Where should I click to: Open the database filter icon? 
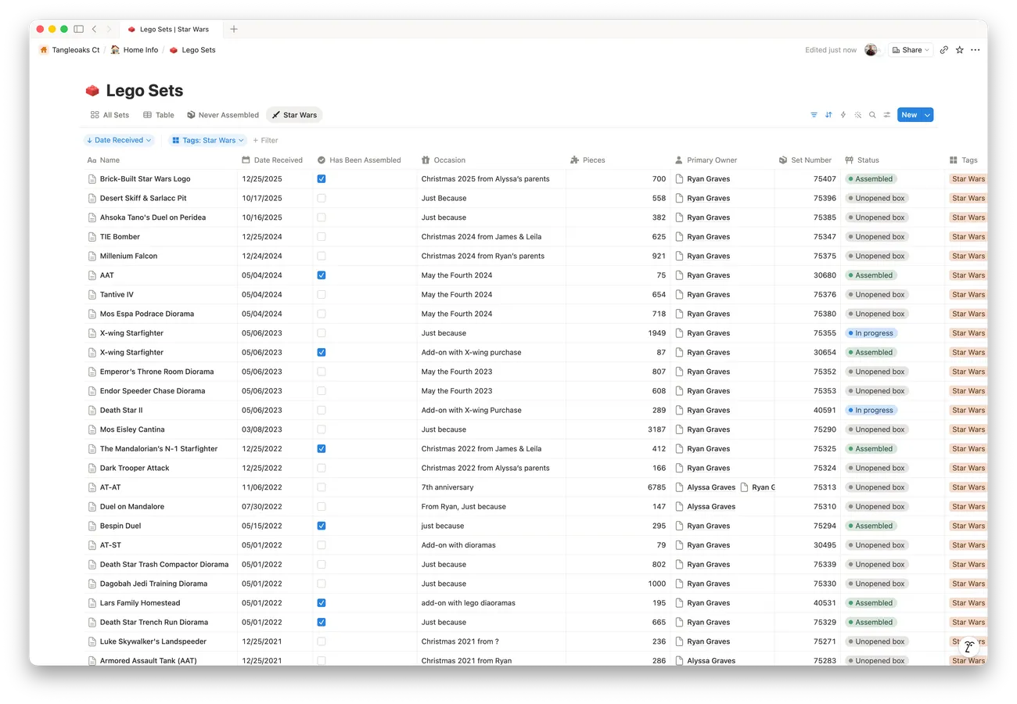pyautogui.click(x=814, y=115)
